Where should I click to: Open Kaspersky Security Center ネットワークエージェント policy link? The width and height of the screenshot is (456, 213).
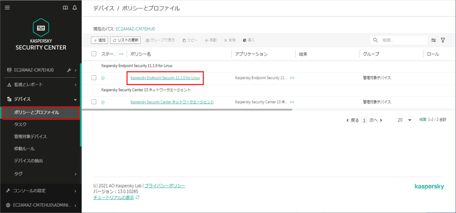pyautogui.click(x=172, y=102)
